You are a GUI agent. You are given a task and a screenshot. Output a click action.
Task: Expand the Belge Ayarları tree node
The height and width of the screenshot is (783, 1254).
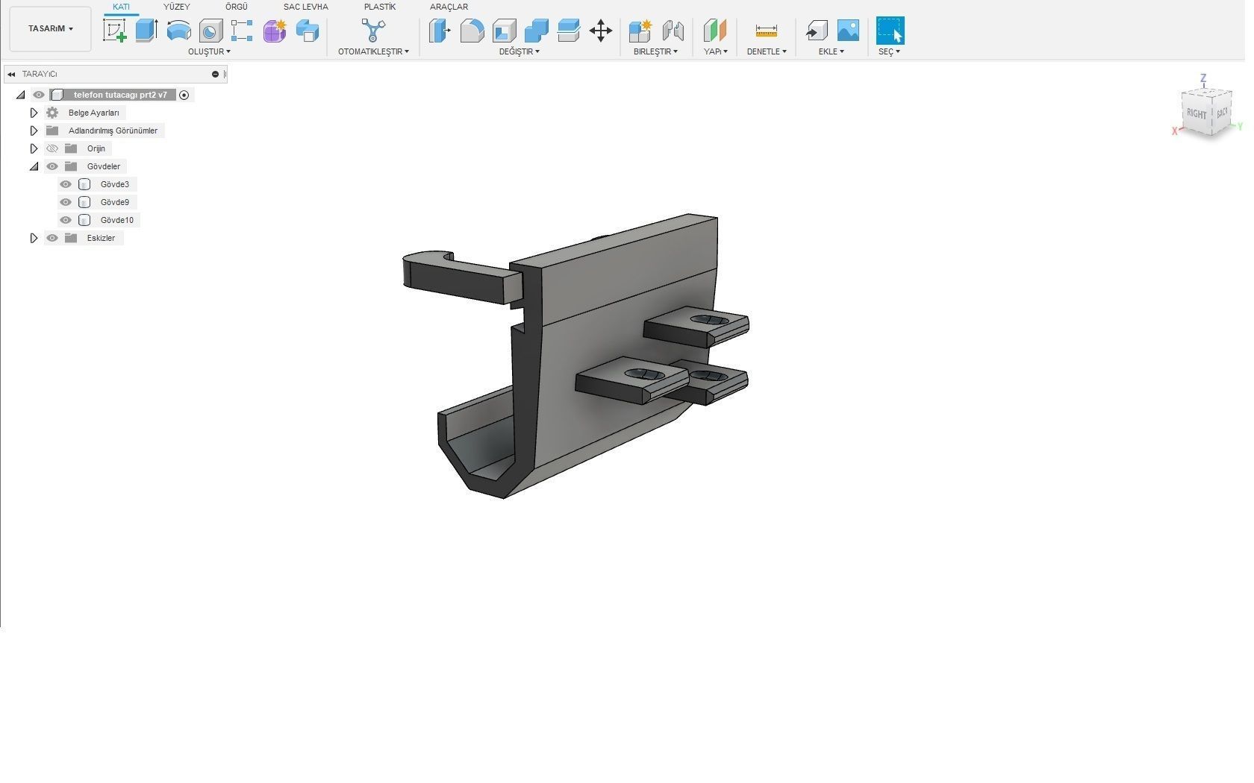tap(34, 113)
